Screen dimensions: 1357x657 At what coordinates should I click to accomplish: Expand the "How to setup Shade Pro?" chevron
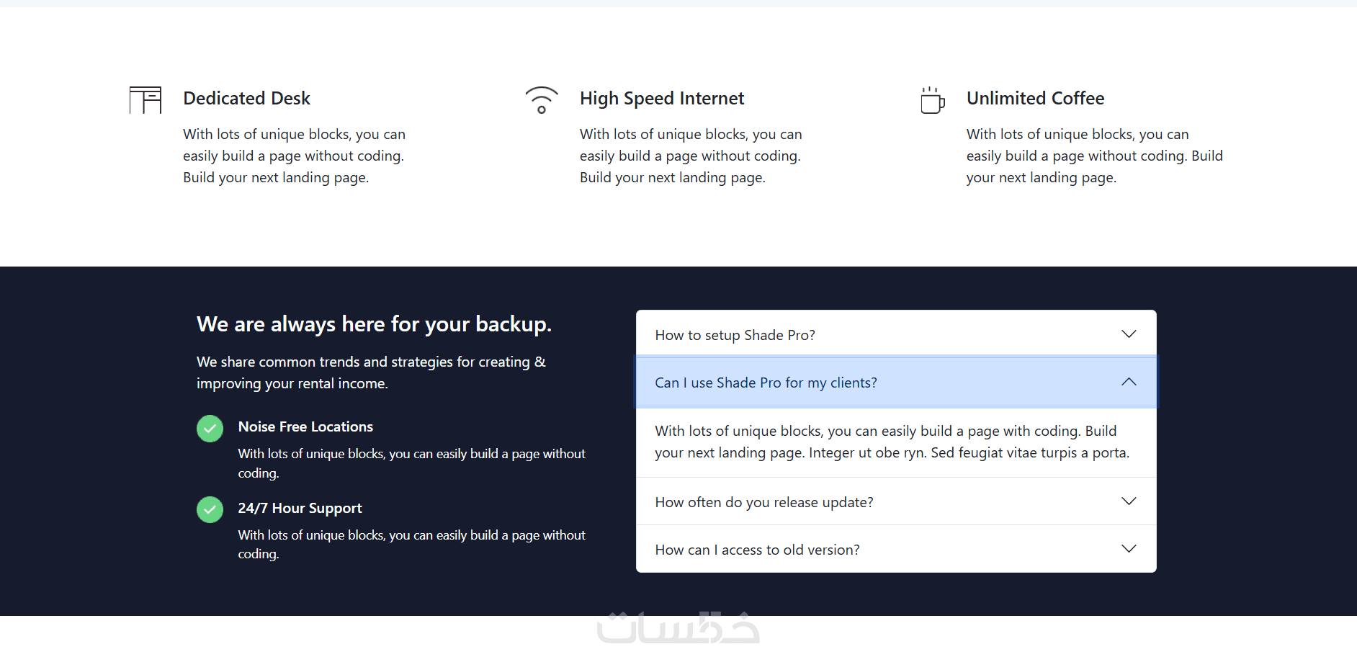coord(1129,334)
